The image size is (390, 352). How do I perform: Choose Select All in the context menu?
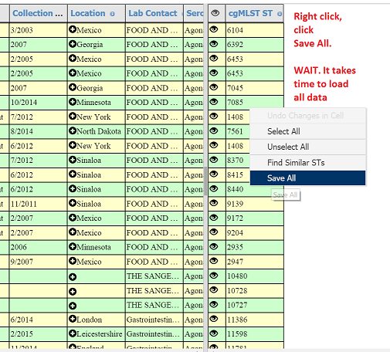[x=307, y=131]
